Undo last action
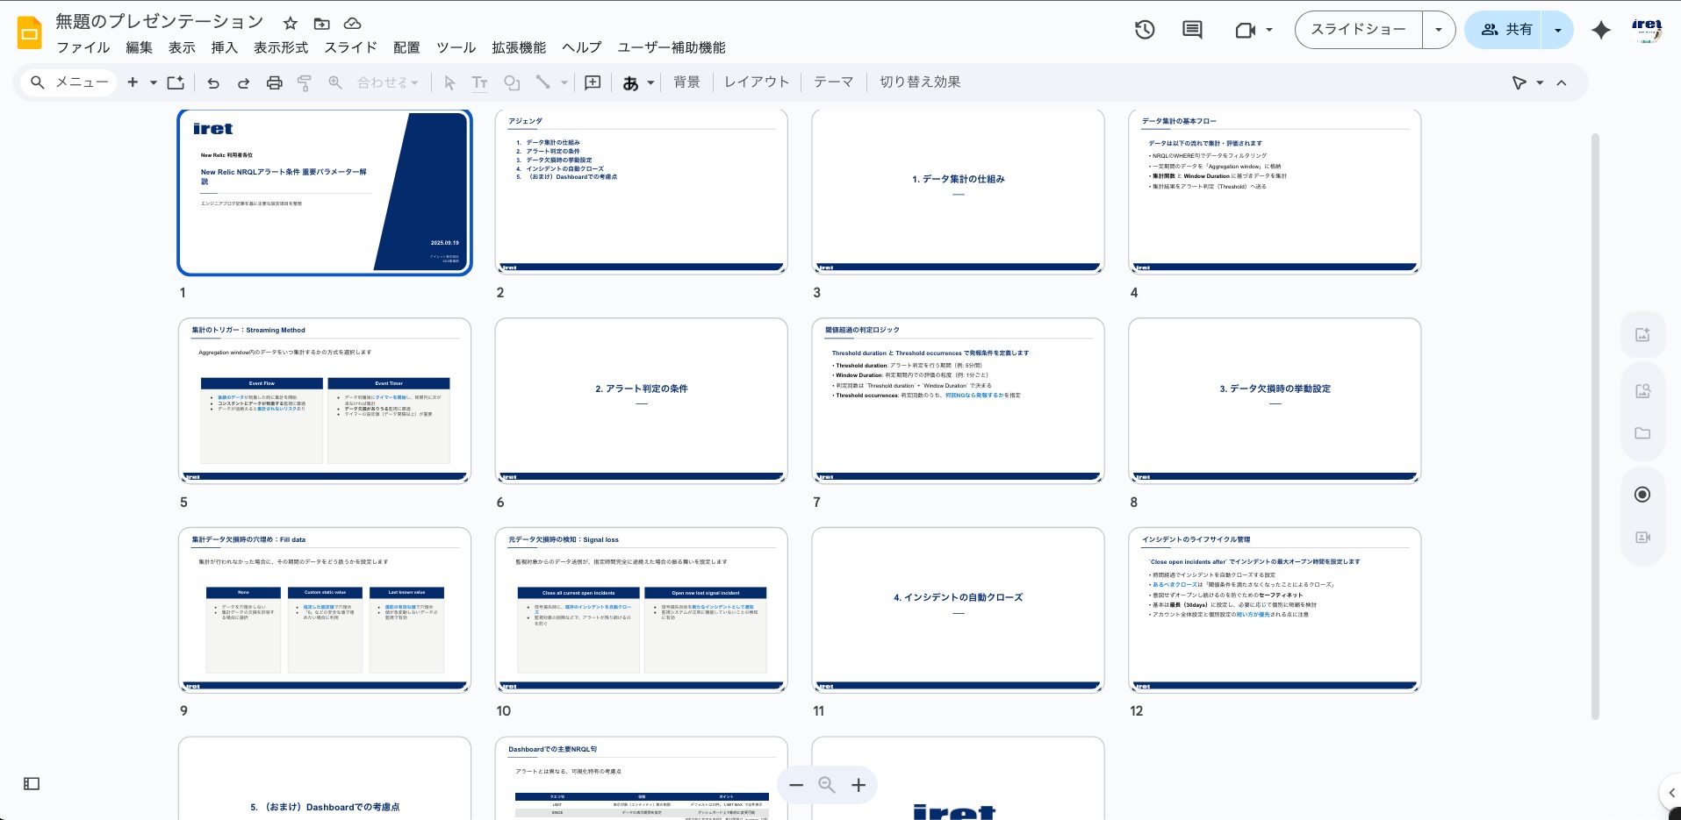Image resolution: width=1681 pixels, height=820 pixels. (x=213, y=82)
